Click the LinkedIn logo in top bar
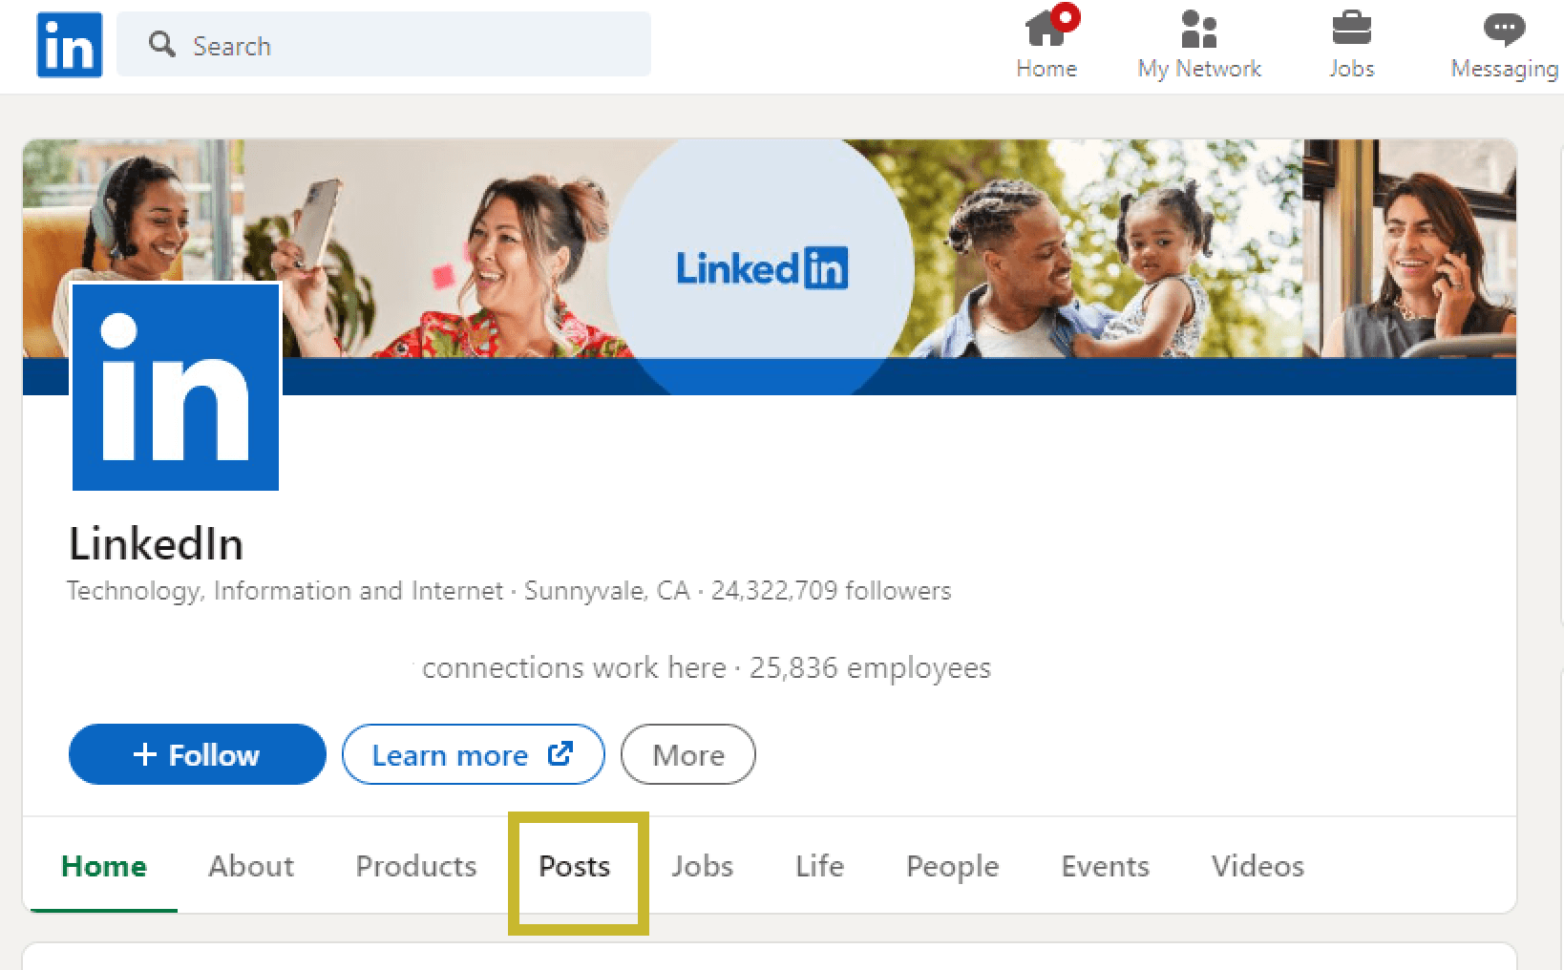 (69, 45)
